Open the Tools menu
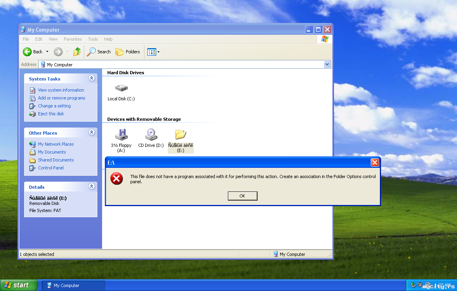This screenshot has width=457, height=291. 93,39
